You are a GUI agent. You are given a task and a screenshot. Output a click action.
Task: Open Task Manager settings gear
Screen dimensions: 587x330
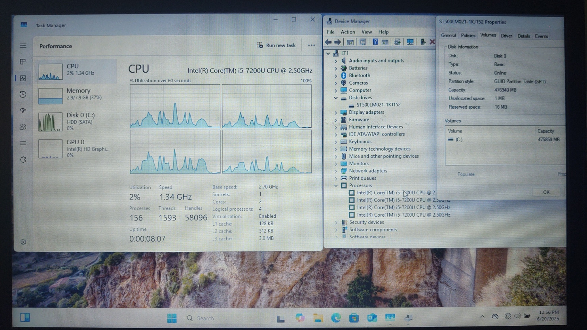tap(23, 242)
